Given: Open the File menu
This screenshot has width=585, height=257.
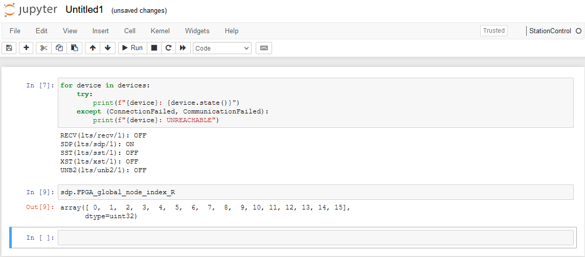Looking at the screenshot, I should 15,31.
